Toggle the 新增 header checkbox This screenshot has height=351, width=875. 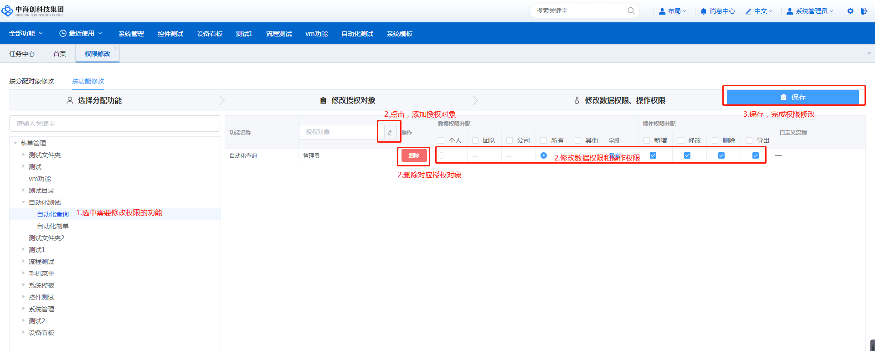647,140
